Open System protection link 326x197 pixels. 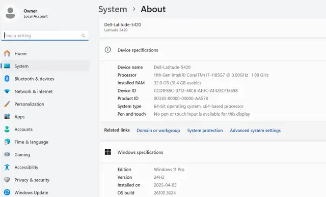click(205, 130)
